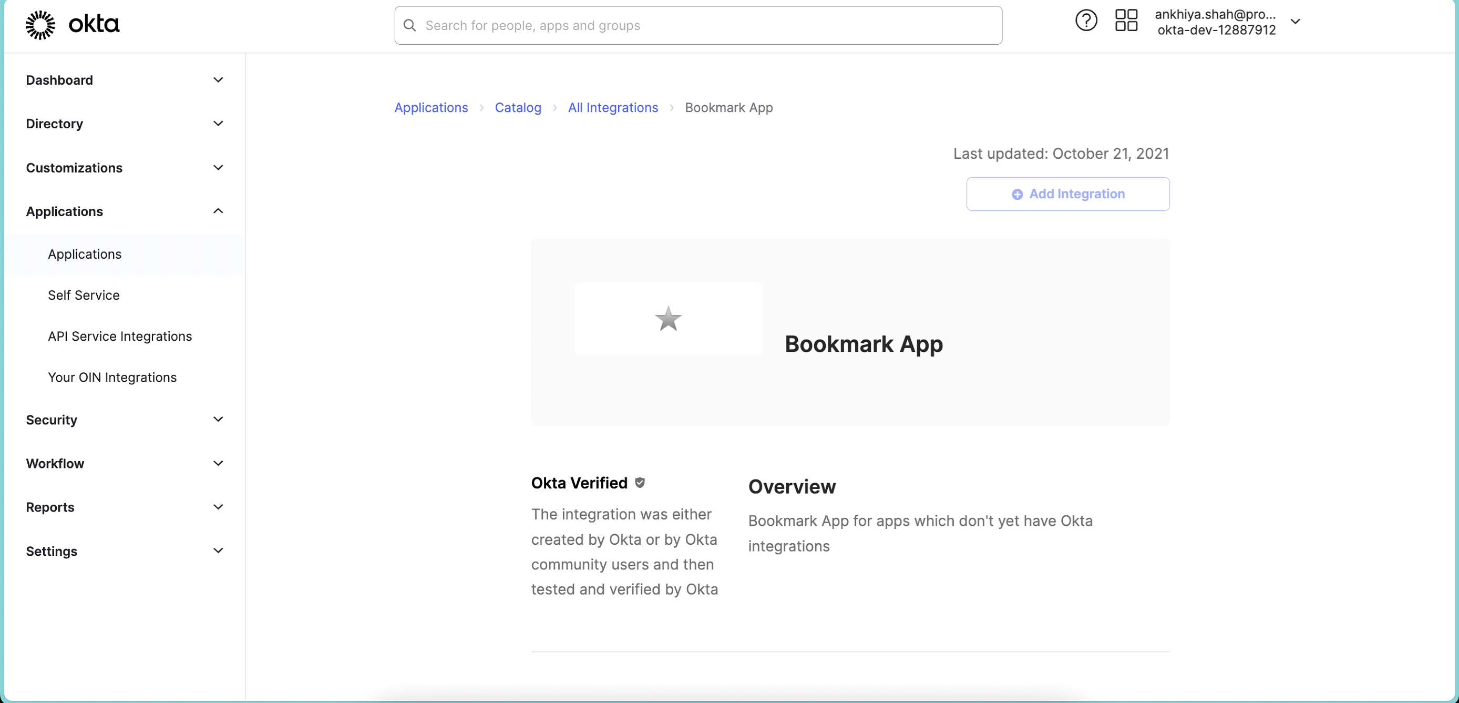Click the apps grid icon in the top bar
1459x703 pixels.
(x=1126, y=21)
